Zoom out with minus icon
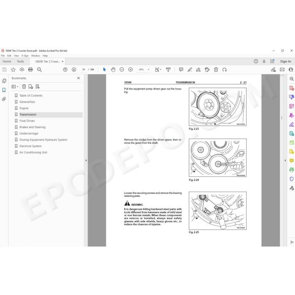The height and width of the screenshot is (295, 295). point(122,70)
